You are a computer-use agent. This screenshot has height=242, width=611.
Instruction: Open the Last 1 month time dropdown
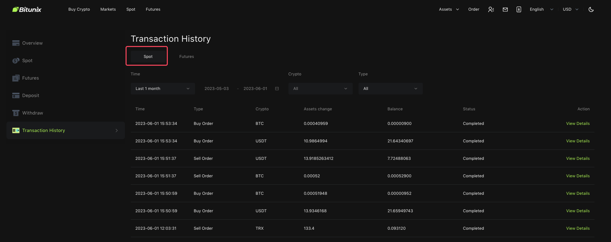(163, 89)
